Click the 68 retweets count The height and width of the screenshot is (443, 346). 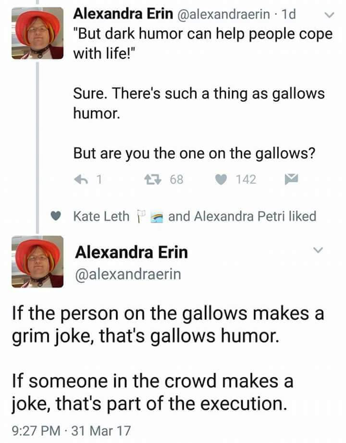[176, 180]
